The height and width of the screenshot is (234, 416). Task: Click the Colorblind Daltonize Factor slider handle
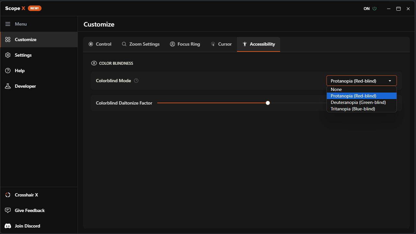tap(268, 103)
